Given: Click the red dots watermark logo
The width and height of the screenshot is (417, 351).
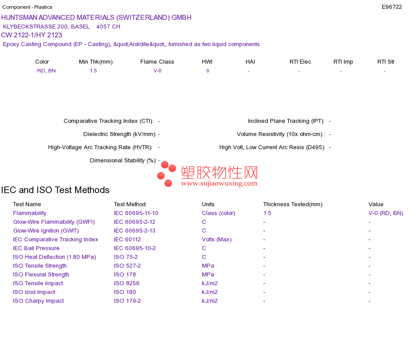Looking at the screenshot, I should [x=166, y=174].
